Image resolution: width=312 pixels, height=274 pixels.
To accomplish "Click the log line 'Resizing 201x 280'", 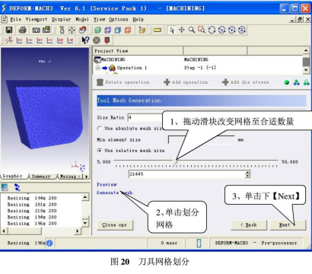I will pos(32,204).
